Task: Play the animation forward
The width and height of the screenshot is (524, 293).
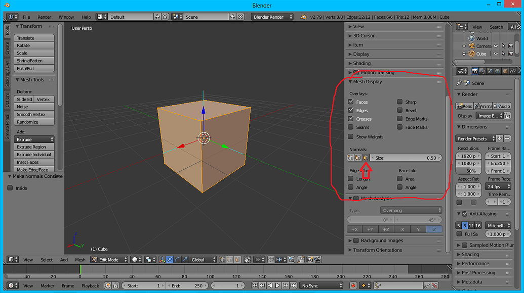Action: click(278, 285)
